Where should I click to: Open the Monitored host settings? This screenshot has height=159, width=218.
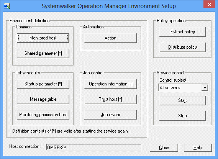[x=43, y=38]
